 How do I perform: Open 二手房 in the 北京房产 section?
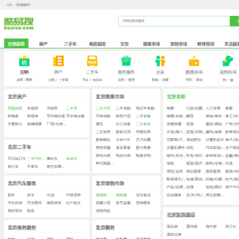(x=72, y=108)
